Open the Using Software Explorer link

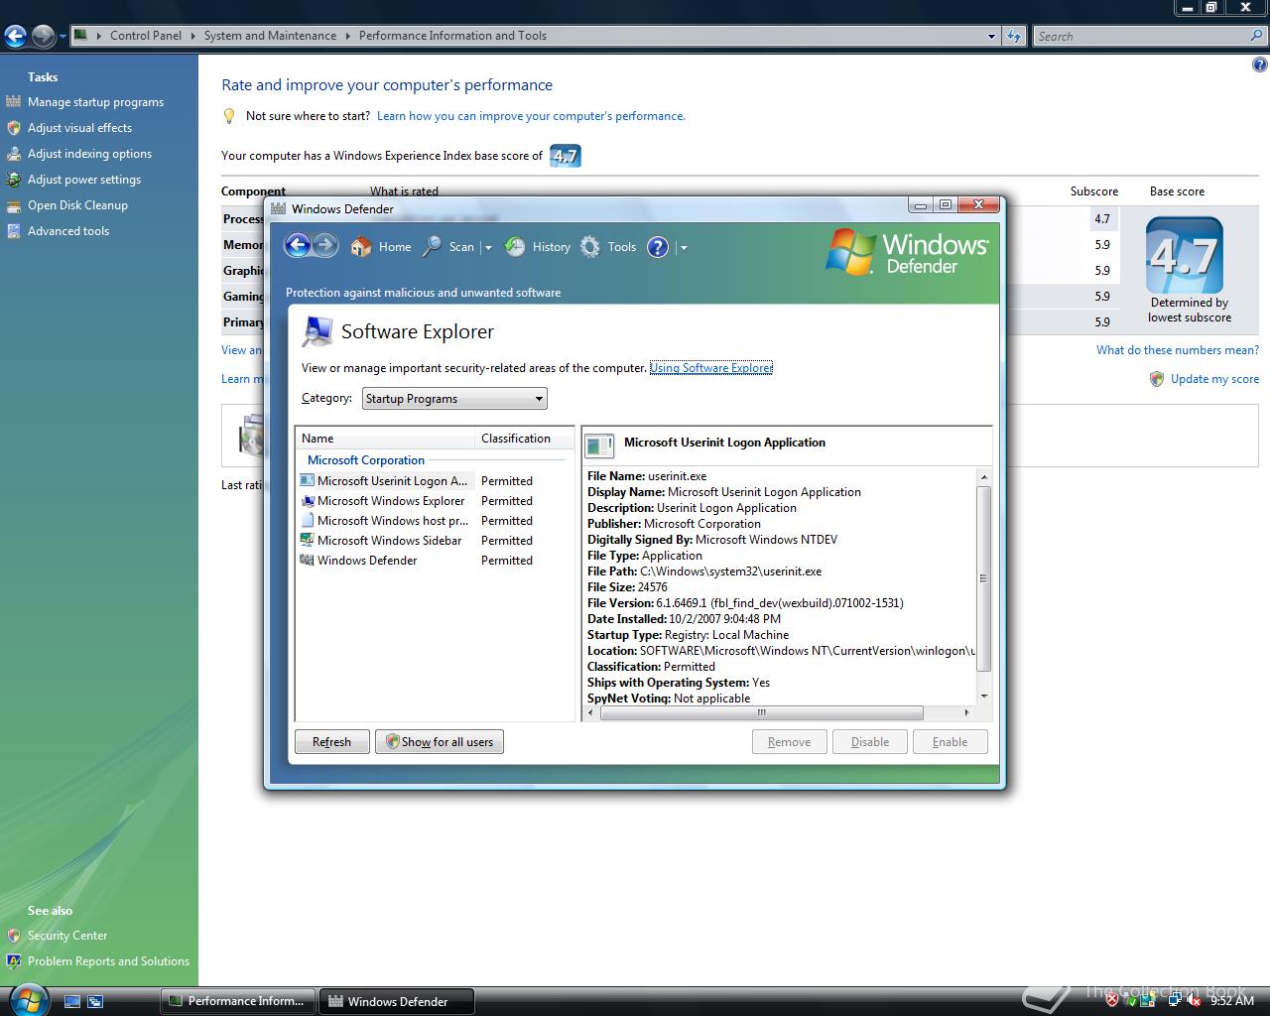(x=710, y=368)
